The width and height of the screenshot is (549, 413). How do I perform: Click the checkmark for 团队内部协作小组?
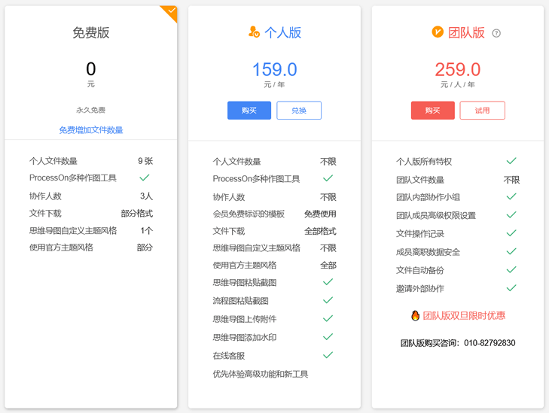(x=511, y=196)
